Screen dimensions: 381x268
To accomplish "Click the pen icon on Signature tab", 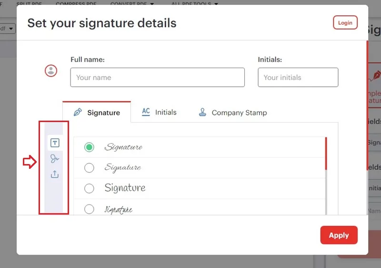I will [78, 112].
